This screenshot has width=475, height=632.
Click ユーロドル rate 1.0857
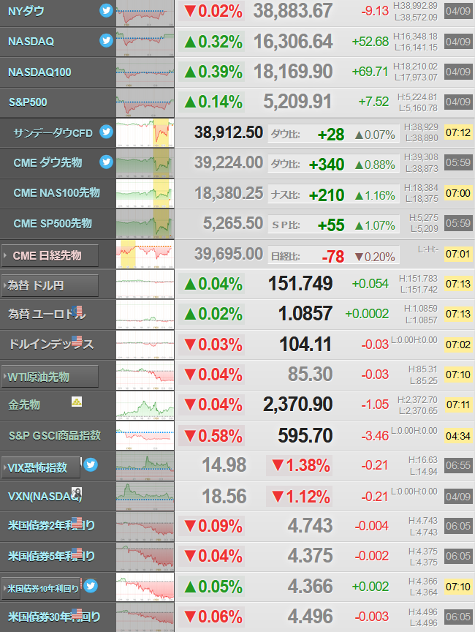(305, 314)
